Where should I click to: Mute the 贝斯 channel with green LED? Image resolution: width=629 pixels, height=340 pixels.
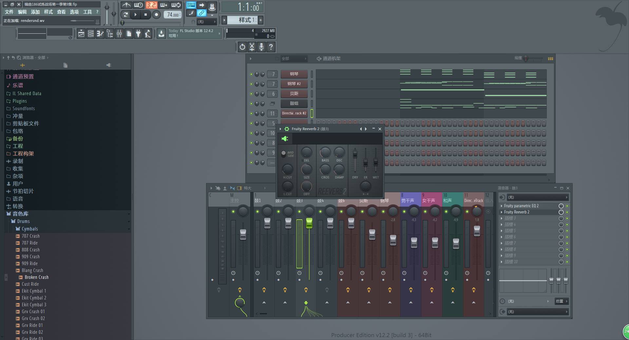coord(251,94)
